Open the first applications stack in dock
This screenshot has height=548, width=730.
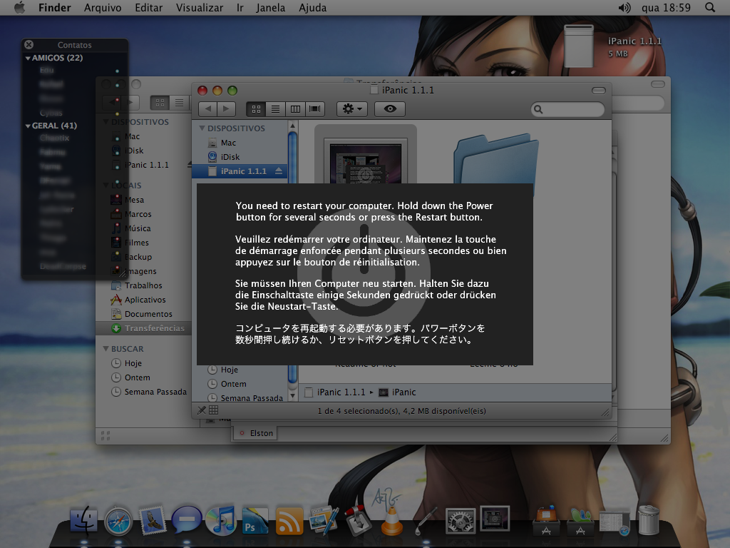coord(546,520)
